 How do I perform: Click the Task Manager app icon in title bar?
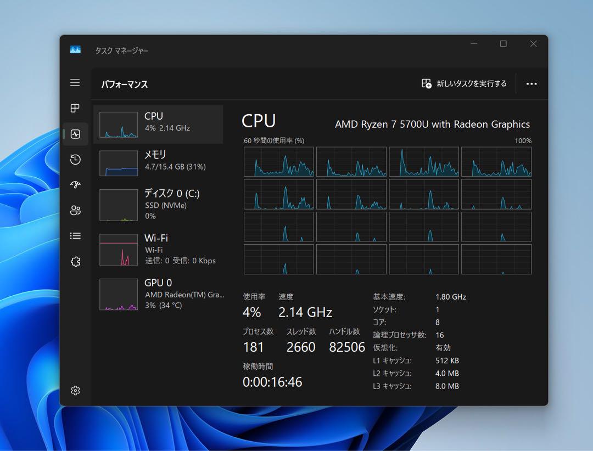click(75, 50)
